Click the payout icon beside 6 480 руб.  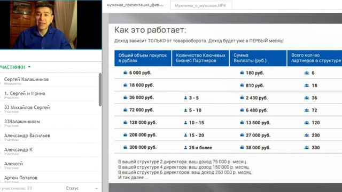point(242,110)
